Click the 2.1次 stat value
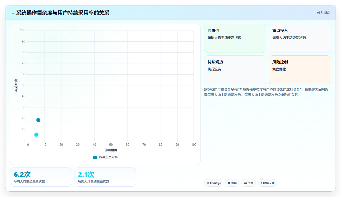 86,174
